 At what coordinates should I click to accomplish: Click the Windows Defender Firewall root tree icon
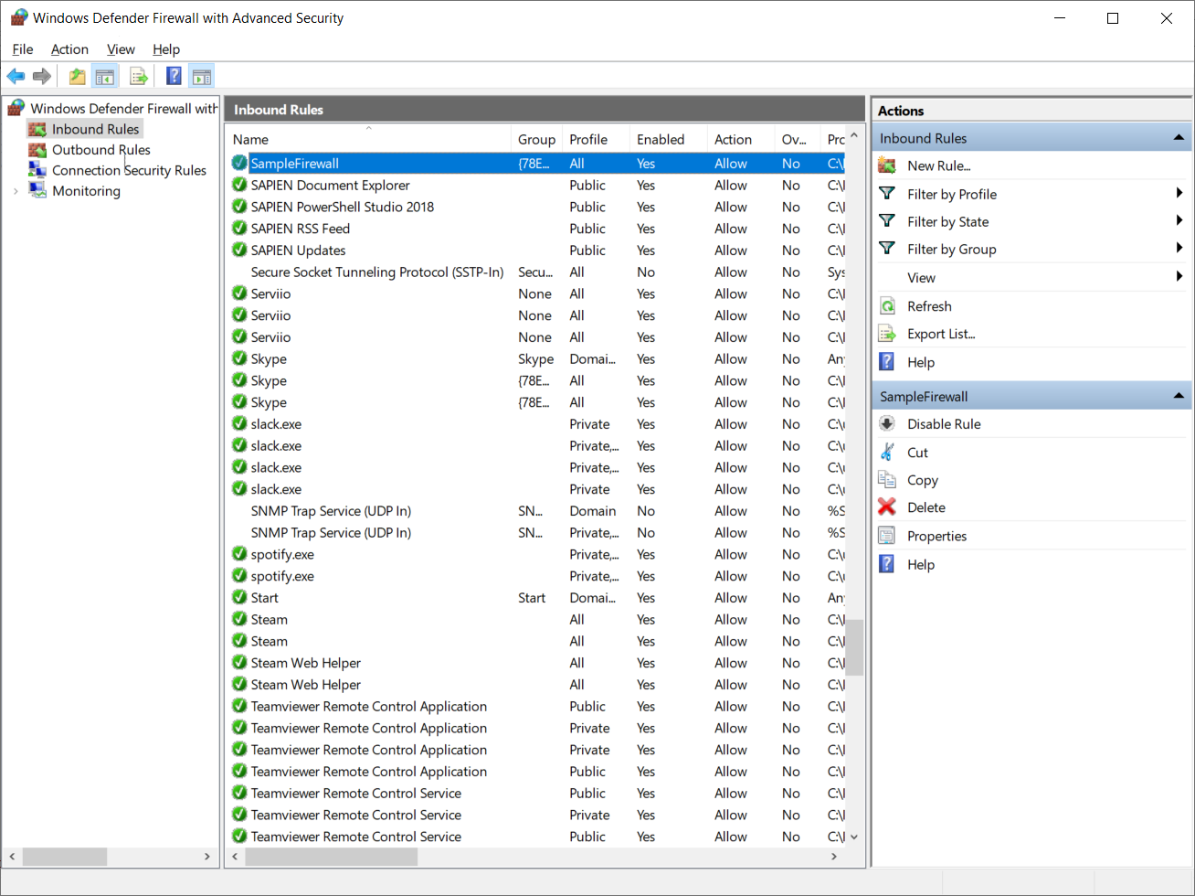[16, 108]
